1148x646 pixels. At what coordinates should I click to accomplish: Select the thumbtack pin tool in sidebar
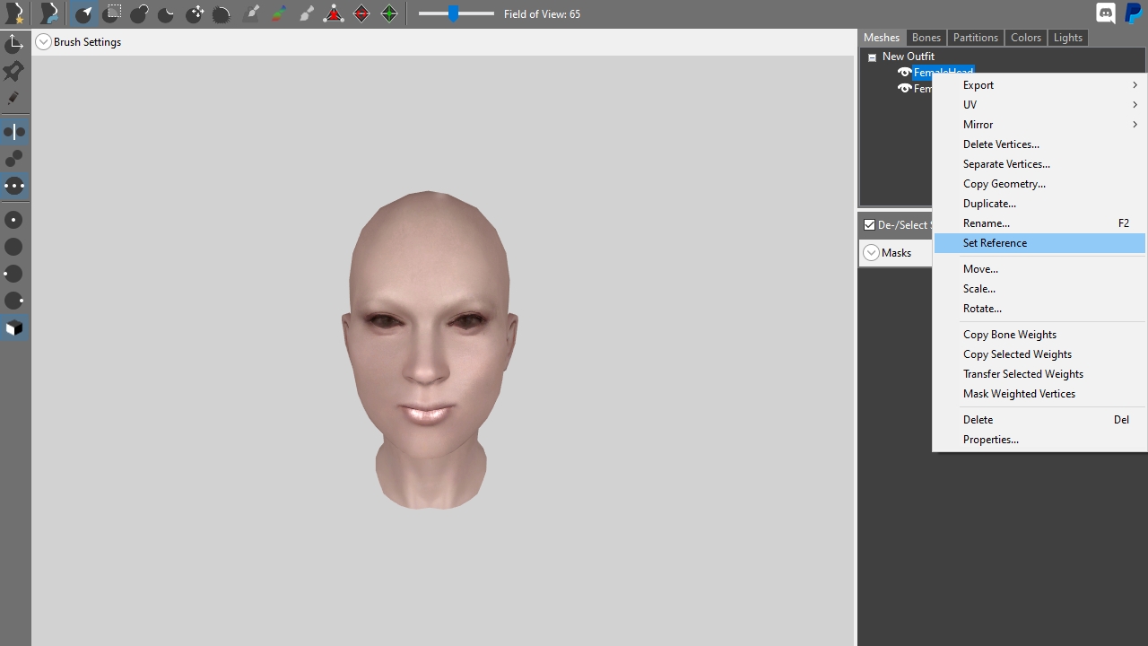(x=13, y=71)
